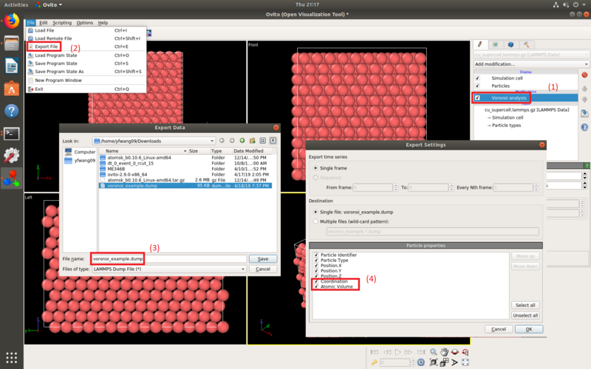Viewport: 591px width, 369px height.
Task: Open the animation settings clock icon
Action: click(421, 362)
